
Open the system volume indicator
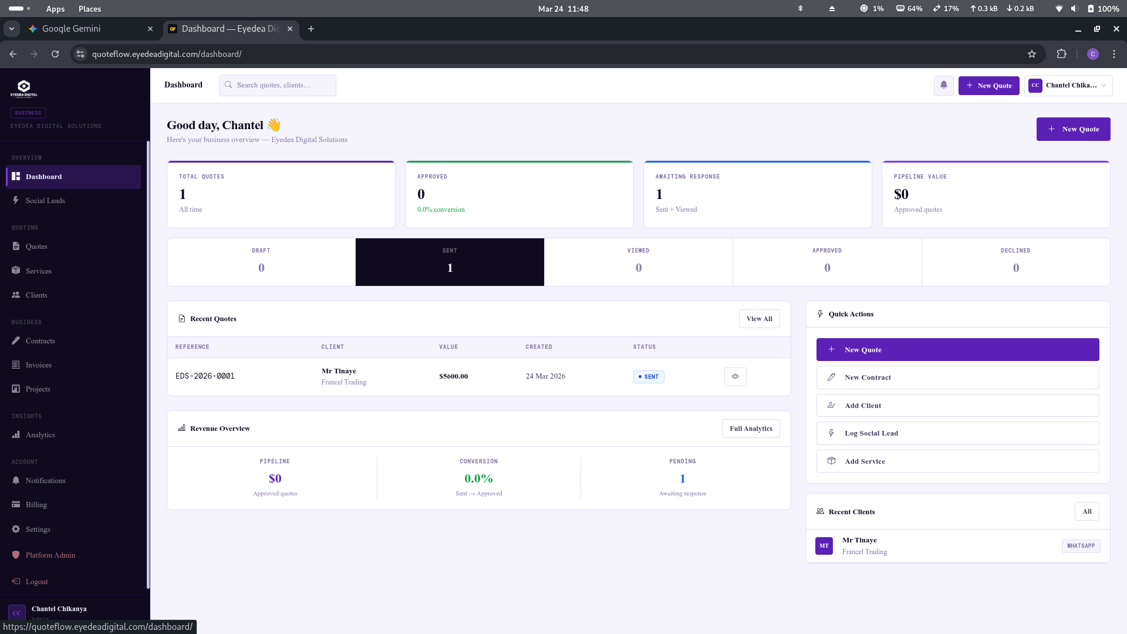click(1074, 9)
